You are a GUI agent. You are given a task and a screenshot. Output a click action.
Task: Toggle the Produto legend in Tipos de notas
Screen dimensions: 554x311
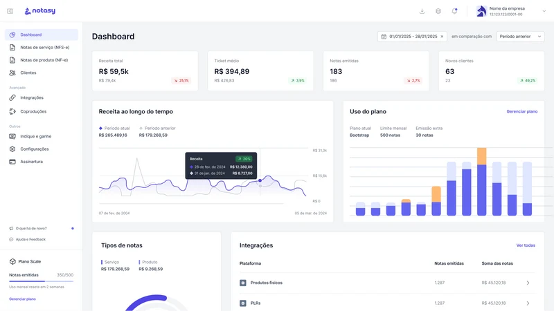(x=148, y=263)
